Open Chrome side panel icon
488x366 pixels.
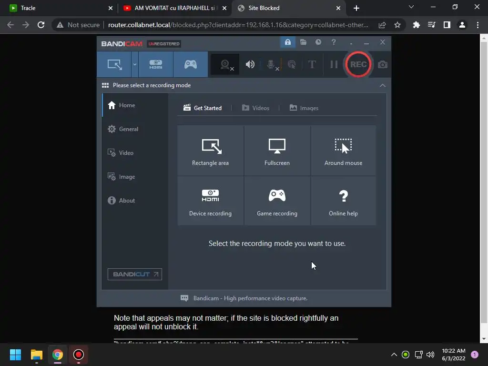(x=447, y=25)
